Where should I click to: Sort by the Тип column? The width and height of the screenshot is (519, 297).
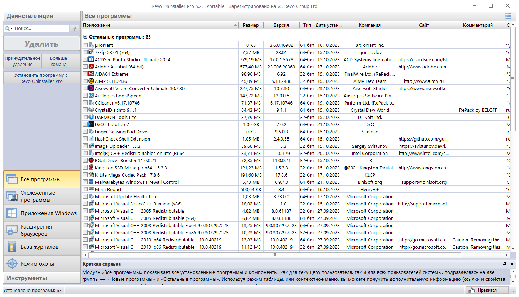307,25
